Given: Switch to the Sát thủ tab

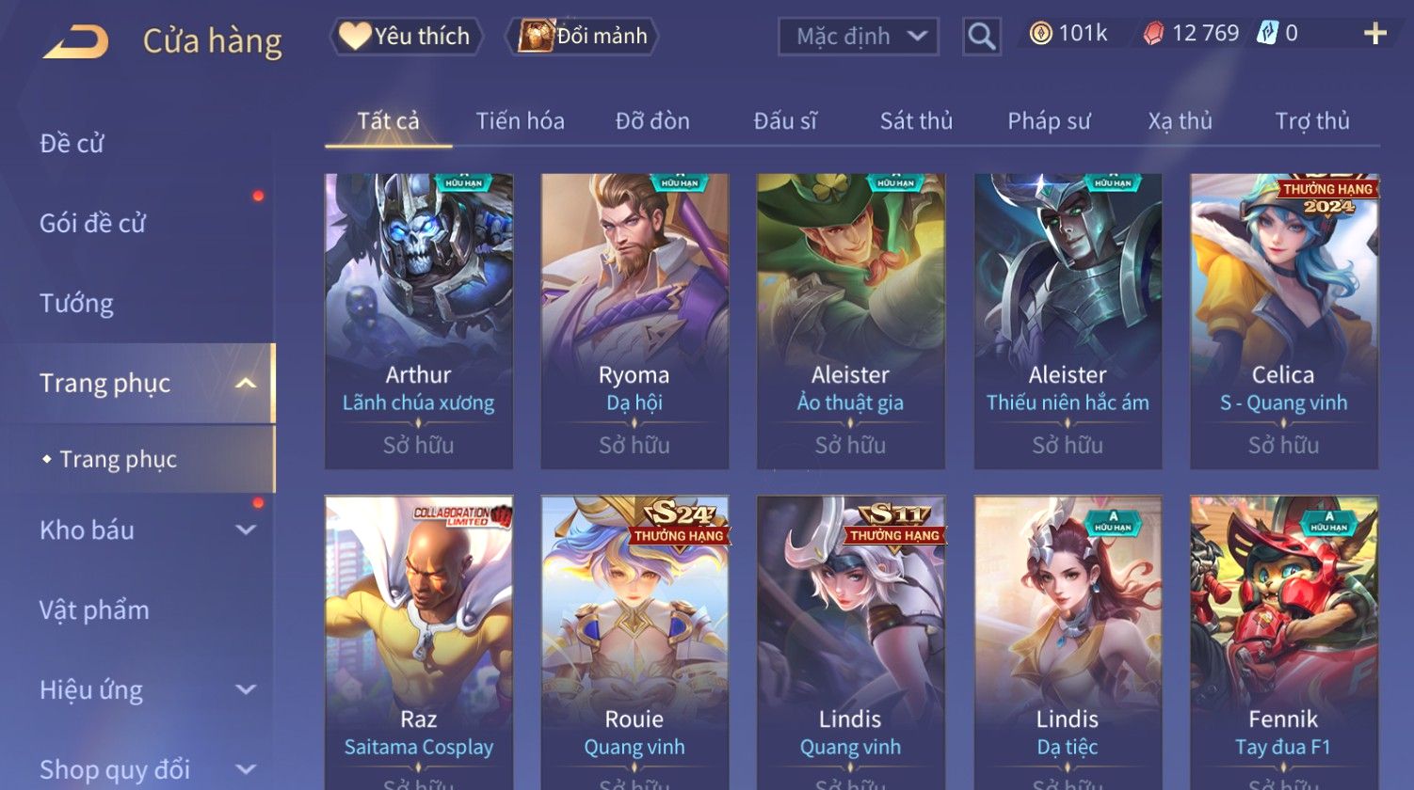Looking at the screenshot, I should pos(916,120).
